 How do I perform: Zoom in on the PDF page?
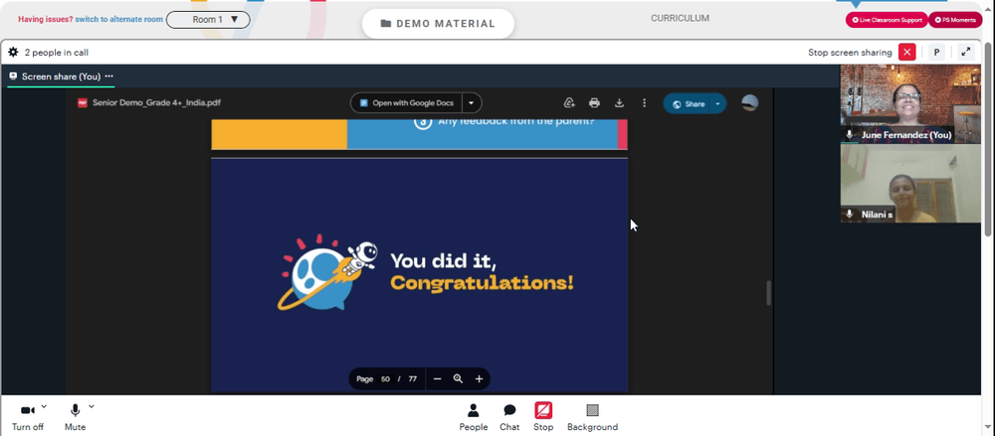click(x=480, y=379)
